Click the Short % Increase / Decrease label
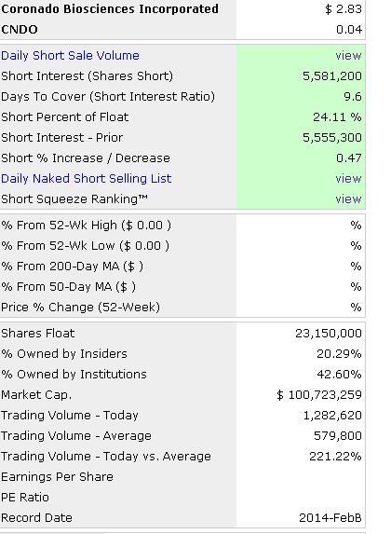 click(86, 158)
